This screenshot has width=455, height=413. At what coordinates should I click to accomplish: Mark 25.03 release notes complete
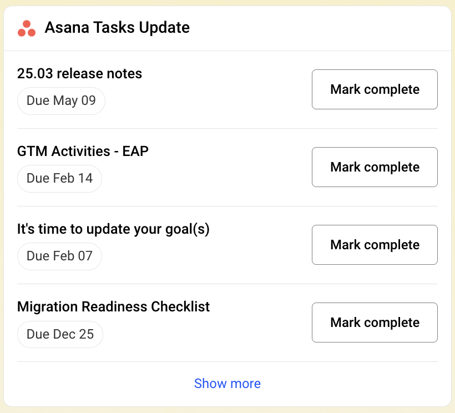pyautogui.click(x=375, y=89)
